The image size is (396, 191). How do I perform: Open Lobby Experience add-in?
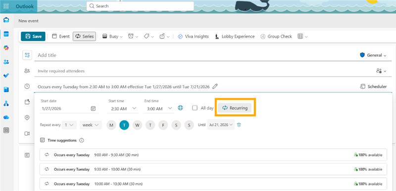click(235, 36)
